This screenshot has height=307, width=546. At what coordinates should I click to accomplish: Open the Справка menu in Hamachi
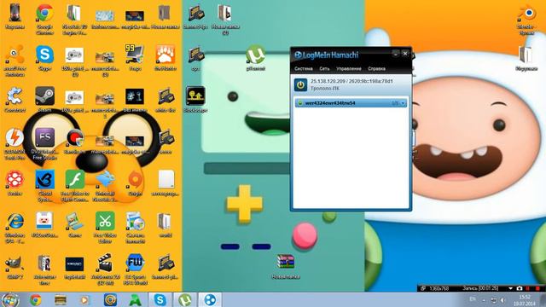pyautogui.click(x=376, y=68)
